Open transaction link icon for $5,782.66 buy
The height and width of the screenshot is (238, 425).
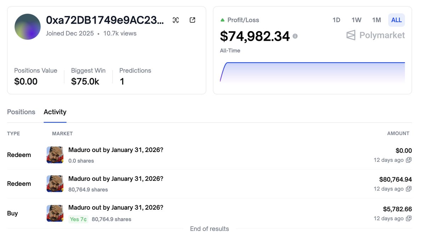[409, 219]
